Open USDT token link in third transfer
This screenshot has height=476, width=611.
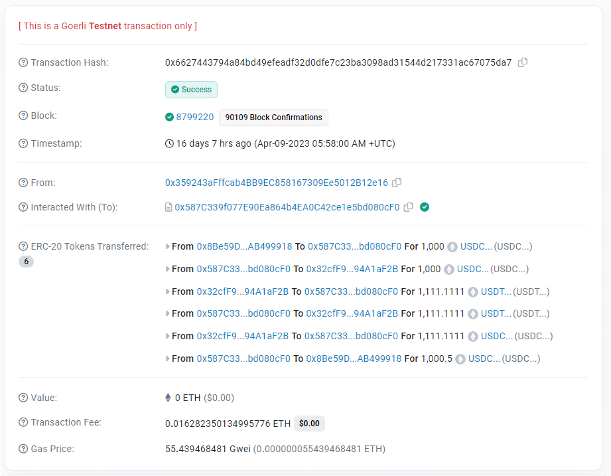[496, 291]
